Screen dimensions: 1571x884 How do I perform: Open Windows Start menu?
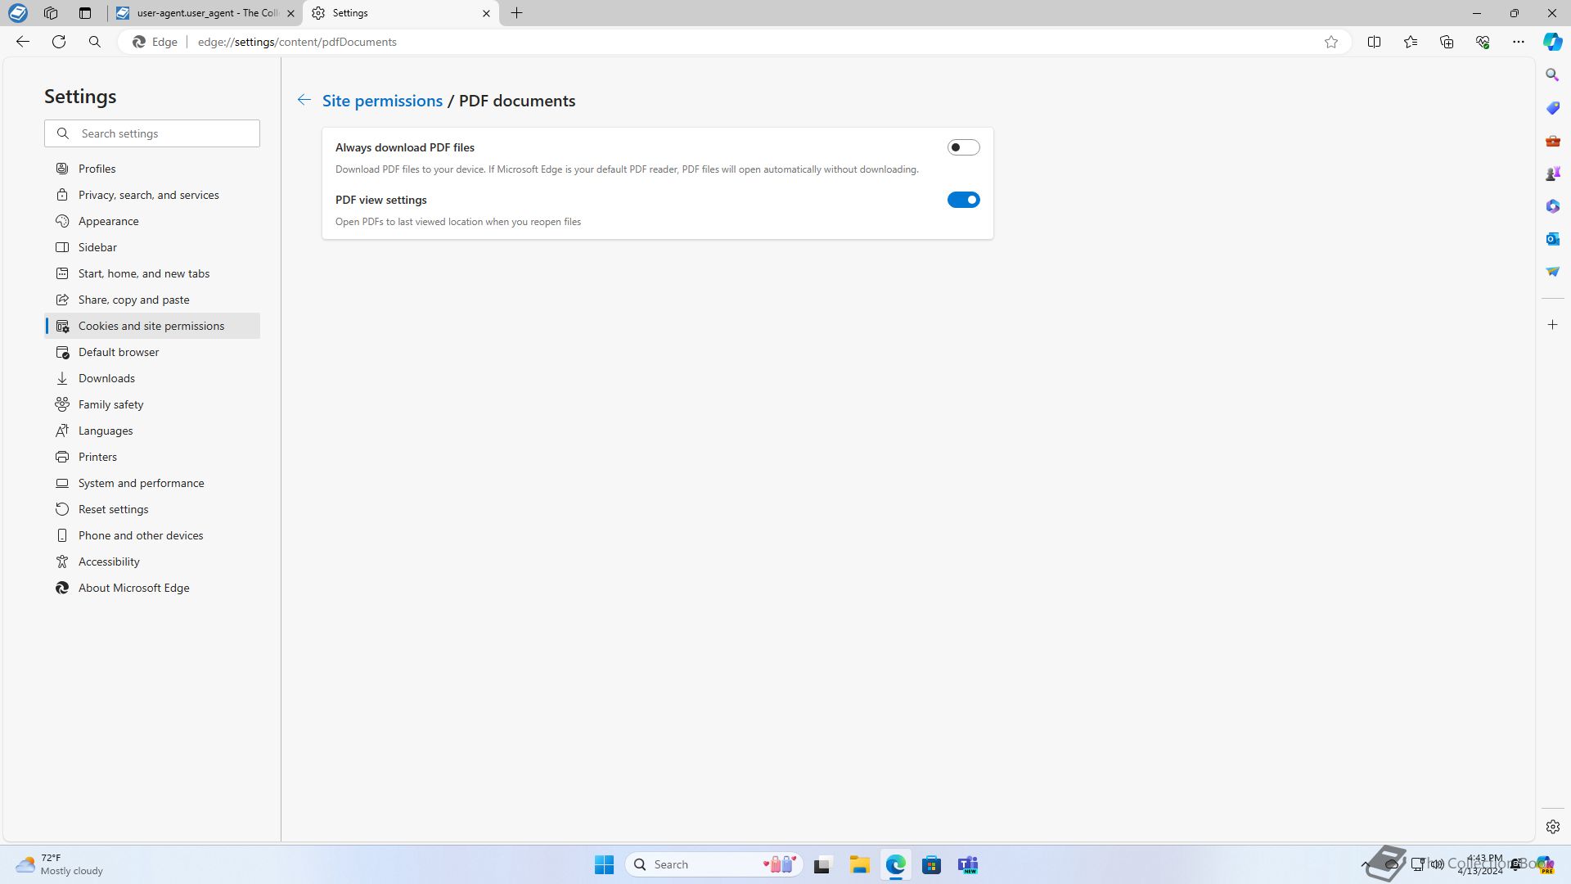(604, 864)
